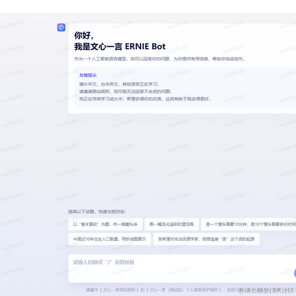
Task: Click the 我是文心一言 ERNIE Bot heading
Action: coord(120,46)
